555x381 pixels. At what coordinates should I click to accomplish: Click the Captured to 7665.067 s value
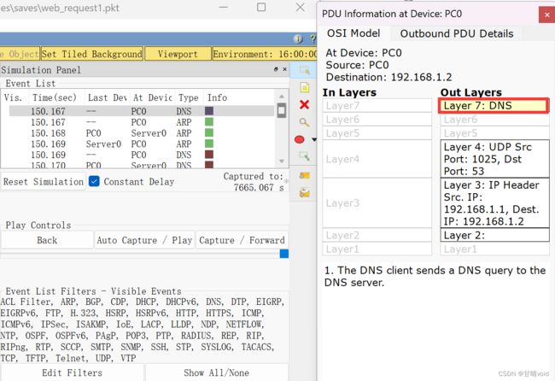point(259,187)
